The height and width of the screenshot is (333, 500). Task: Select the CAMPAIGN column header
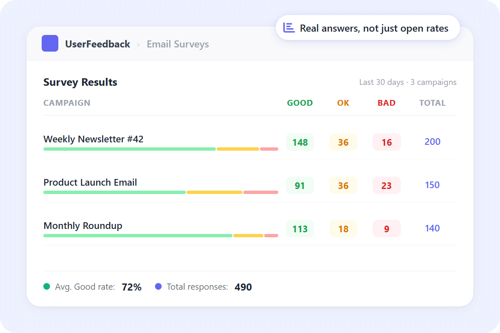(67, 103)
